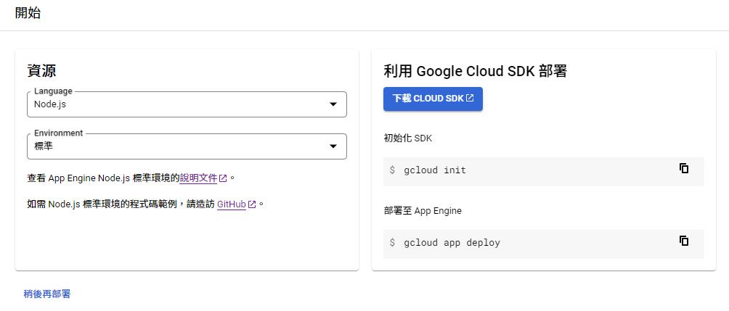Open the Language dropdown arrow
Screen dimensions: 729x311
click(x=333, y=104)
